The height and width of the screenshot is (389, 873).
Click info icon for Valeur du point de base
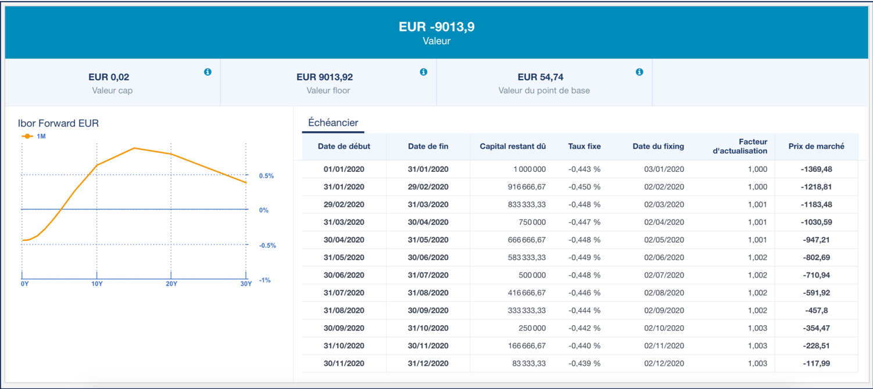point(639,72)
